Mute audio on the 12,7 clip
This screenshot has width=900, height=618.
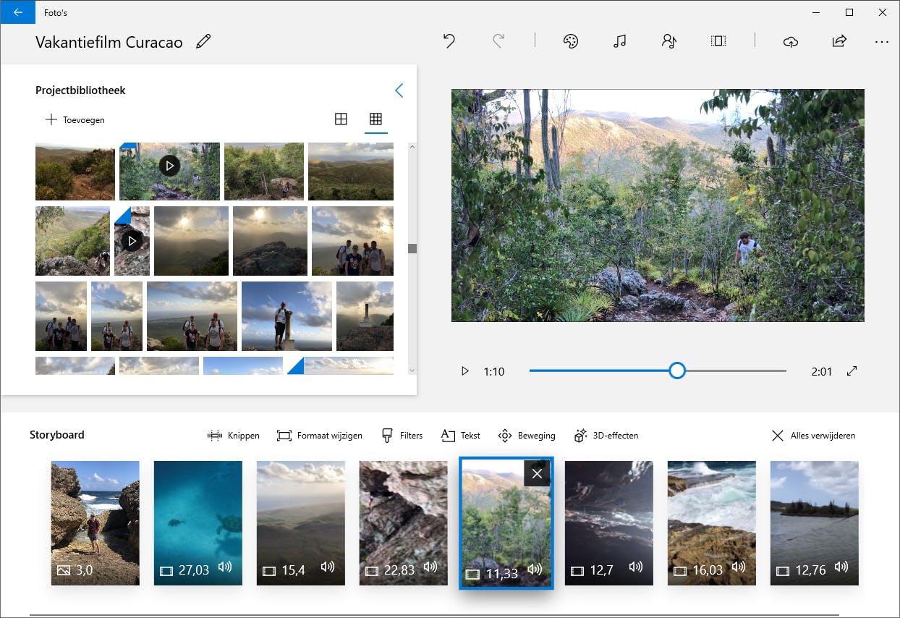pyautogui.click(x=636, y=568)
